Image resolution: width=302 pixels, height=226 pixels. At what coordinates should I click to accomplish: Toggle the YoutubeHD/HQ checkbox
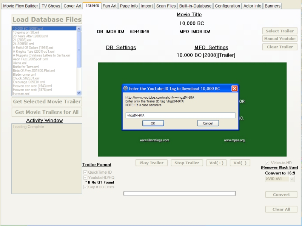(85, 177)
